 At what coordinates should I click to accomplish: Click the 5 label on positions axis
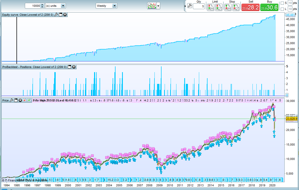287,66
